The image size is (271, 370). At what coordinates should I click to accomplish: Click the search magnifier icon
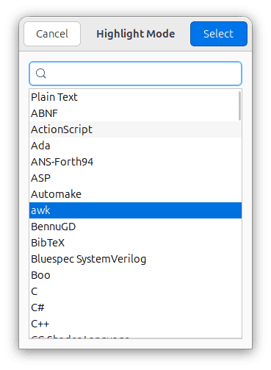pyautogui.click(x=40, y=74)
